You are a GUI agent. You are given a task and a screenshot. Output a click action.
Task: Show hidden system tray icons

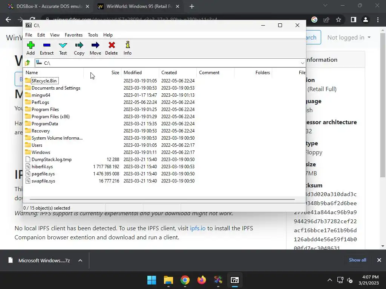tap(330, 280)
